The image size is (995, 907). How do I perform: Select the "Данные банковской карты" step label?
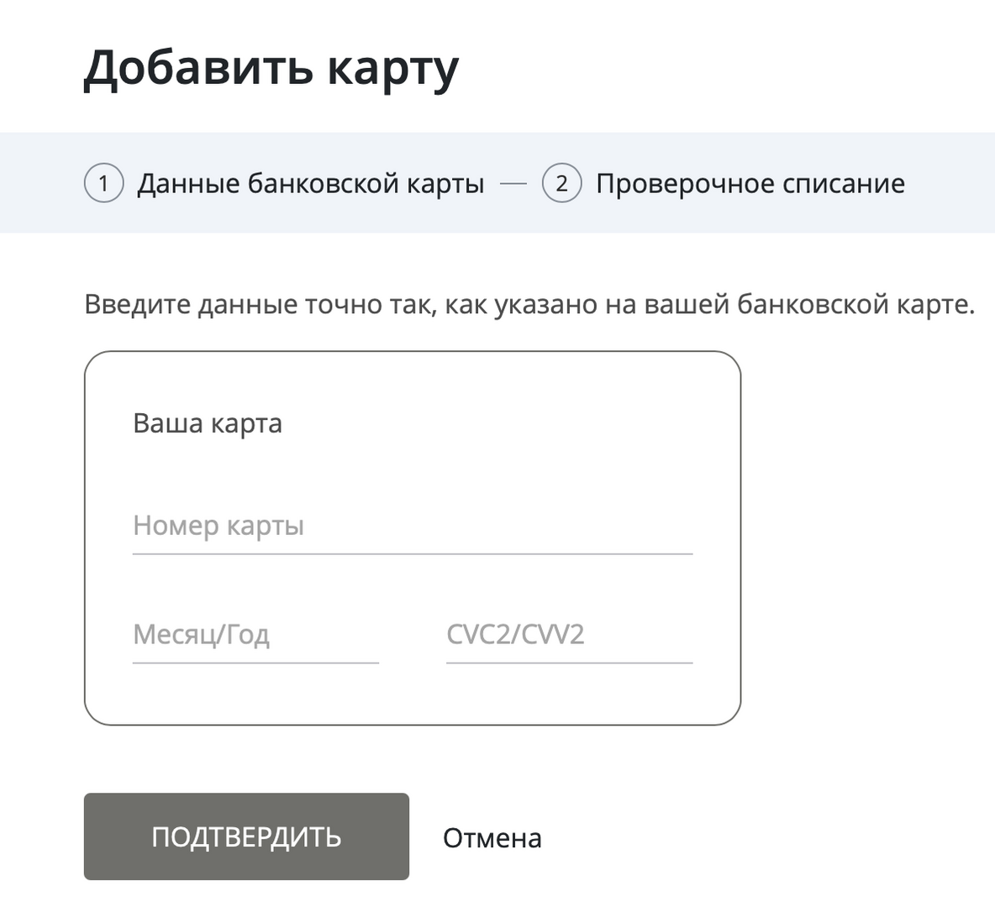tap(310, 183)
